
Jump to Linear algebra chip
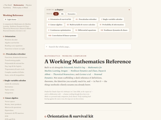55,25
